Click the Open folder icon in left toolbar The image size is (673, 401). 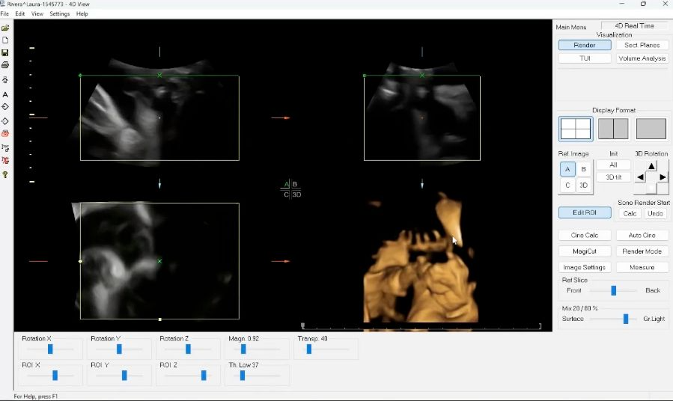5,28
